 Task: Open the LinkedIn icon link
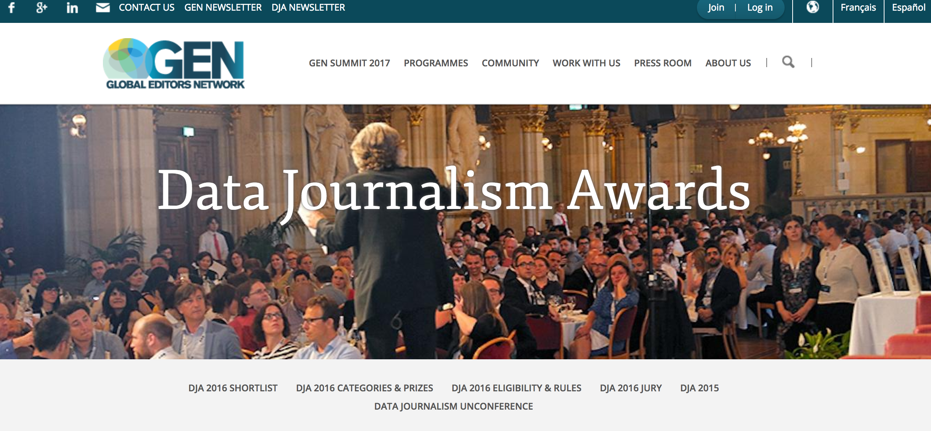(72, 8)
